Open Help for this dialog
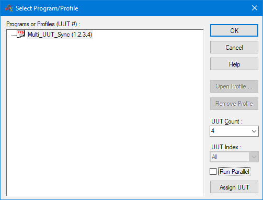This screenshot has width=263, height=200. point(234,64)
